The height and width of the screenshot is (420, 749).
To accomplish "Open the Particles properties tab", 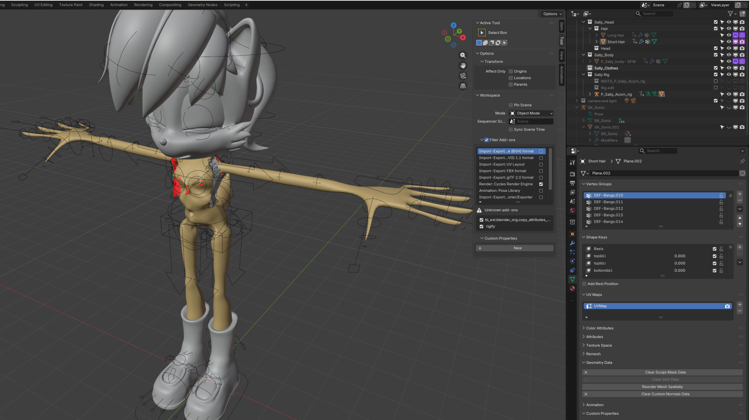I will tap(572, 252).
